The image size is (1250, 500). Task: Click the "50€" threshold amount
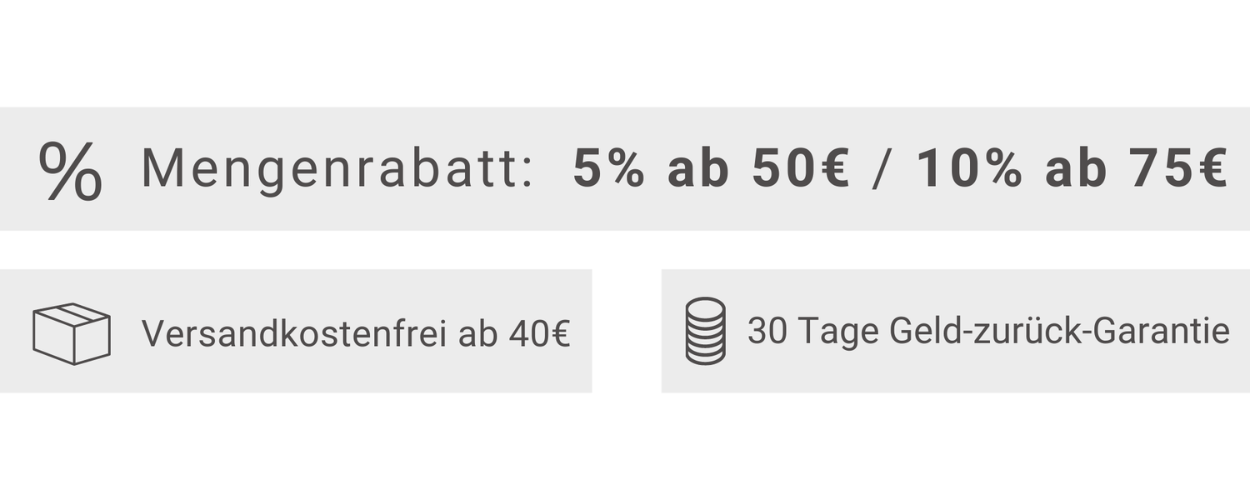(x=802, y=169)
